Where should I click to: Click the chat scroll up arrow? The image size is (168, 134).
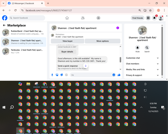[120, 47]
